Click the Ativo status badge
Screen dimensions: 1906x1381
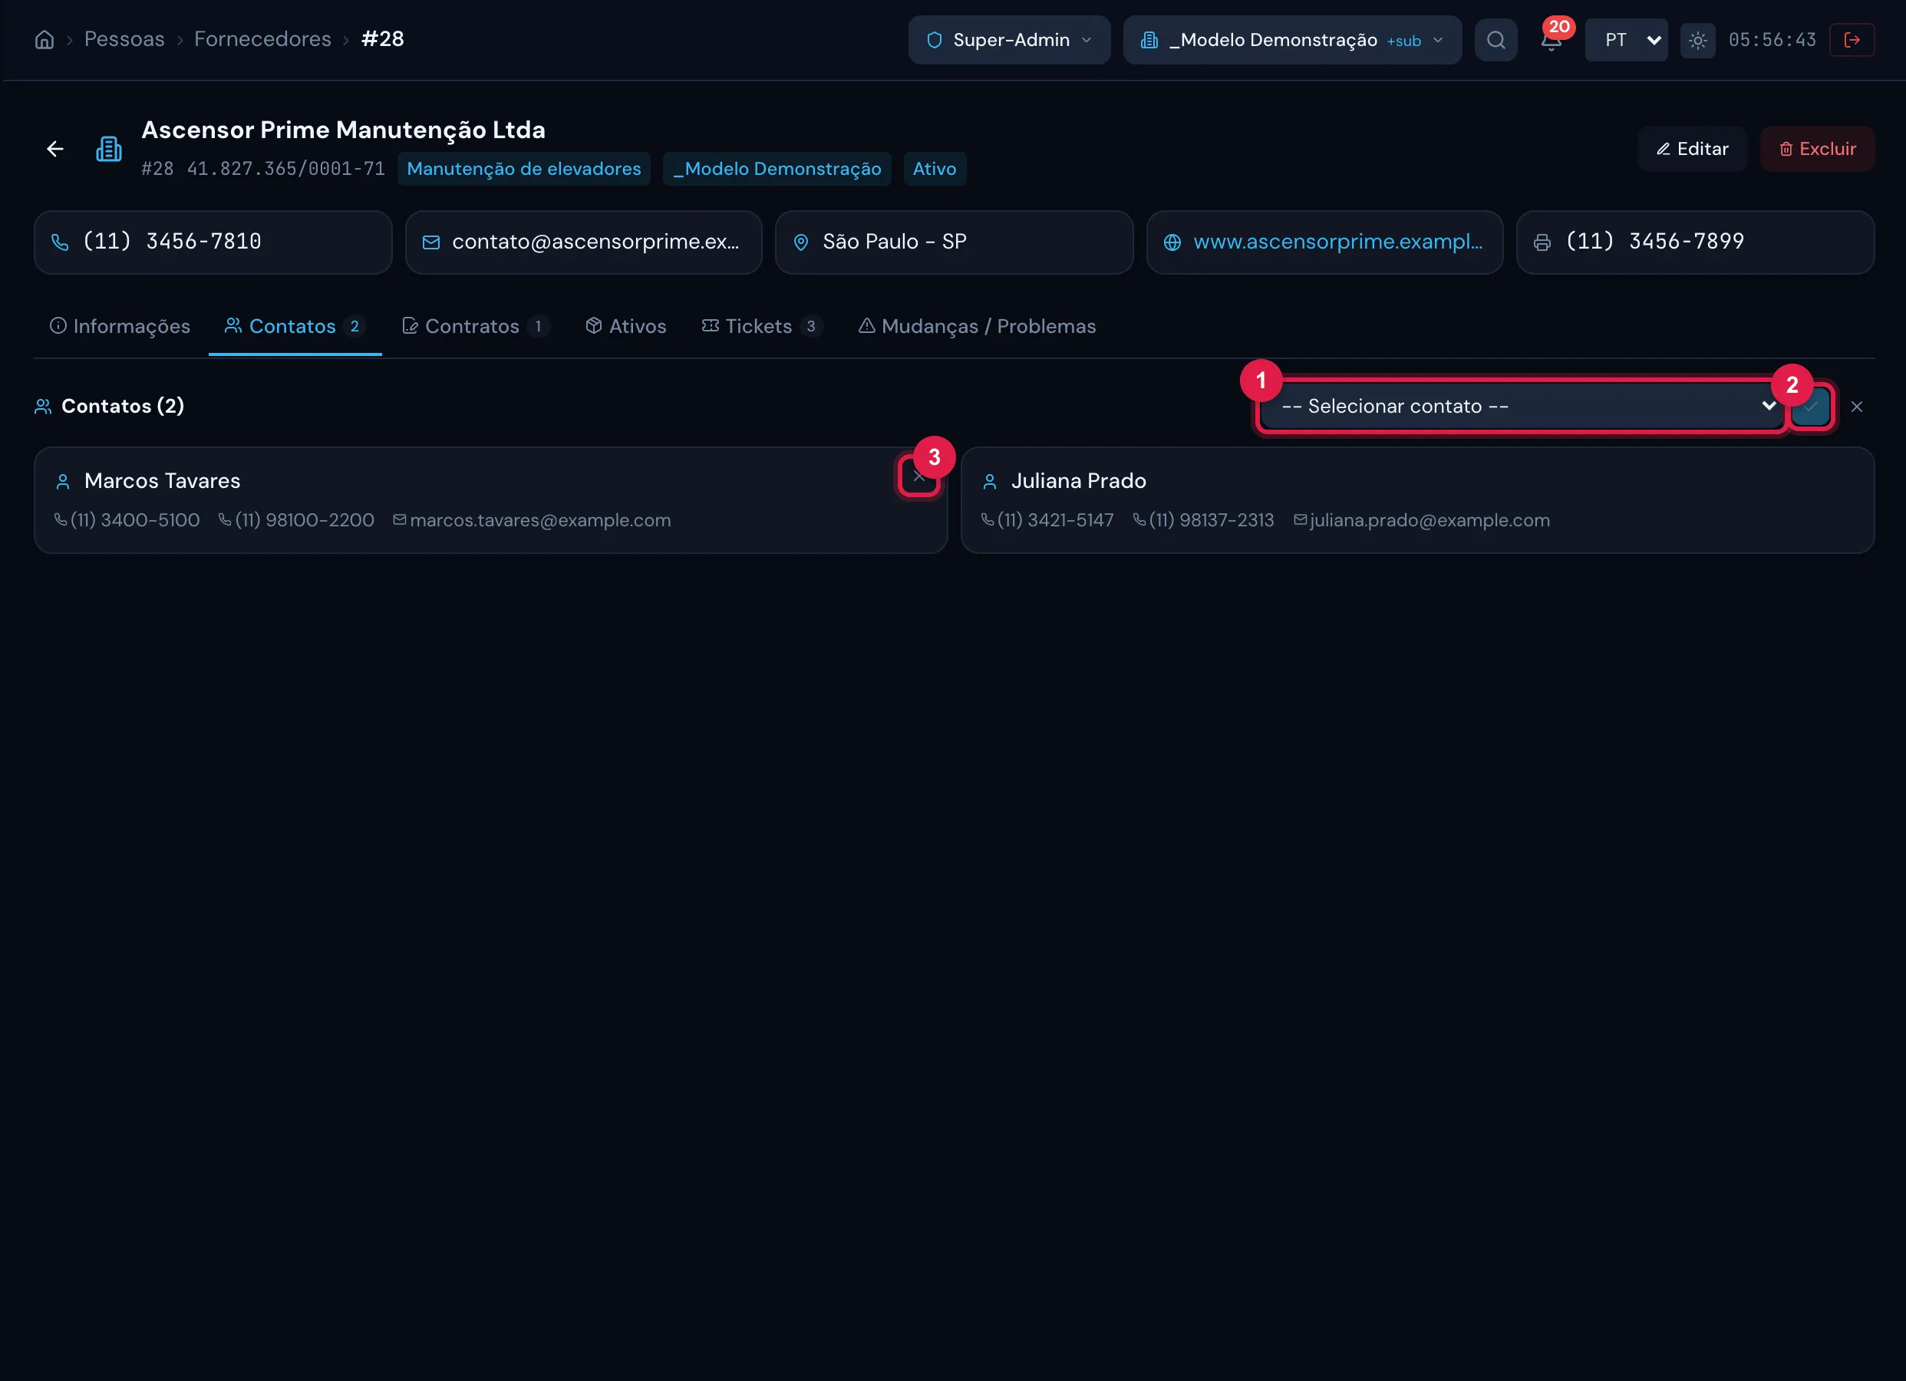[935, 169]
